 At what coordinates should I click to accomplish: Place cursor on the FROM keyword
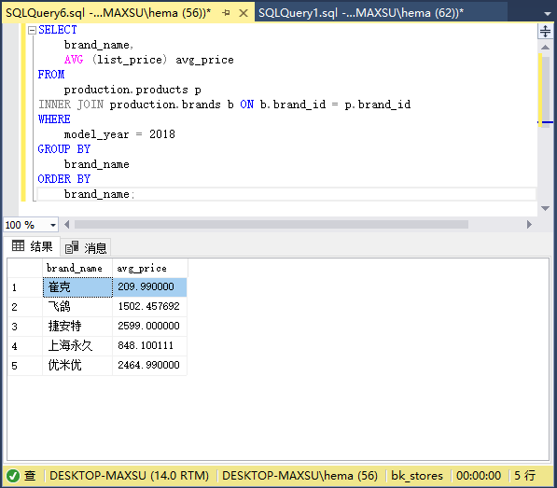coord(51,75)
